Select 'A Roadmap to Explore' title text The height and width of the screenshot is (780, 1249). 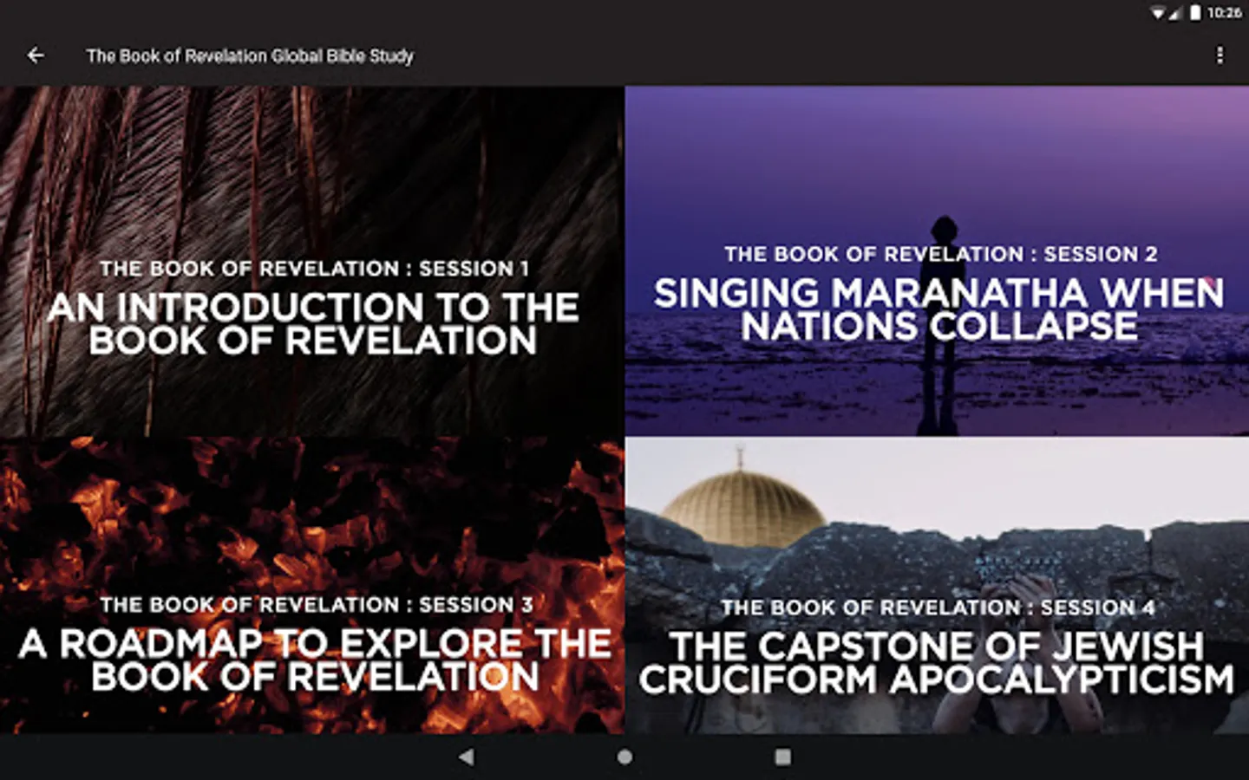click(315, 660)
